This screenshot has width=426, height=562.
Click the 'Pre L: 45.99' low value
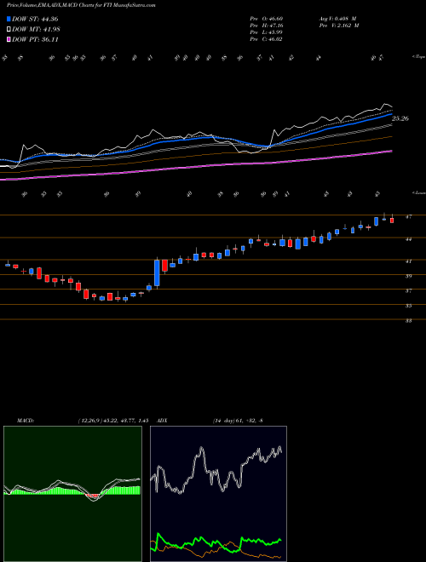pyautogui.click(x=266, y=32)
